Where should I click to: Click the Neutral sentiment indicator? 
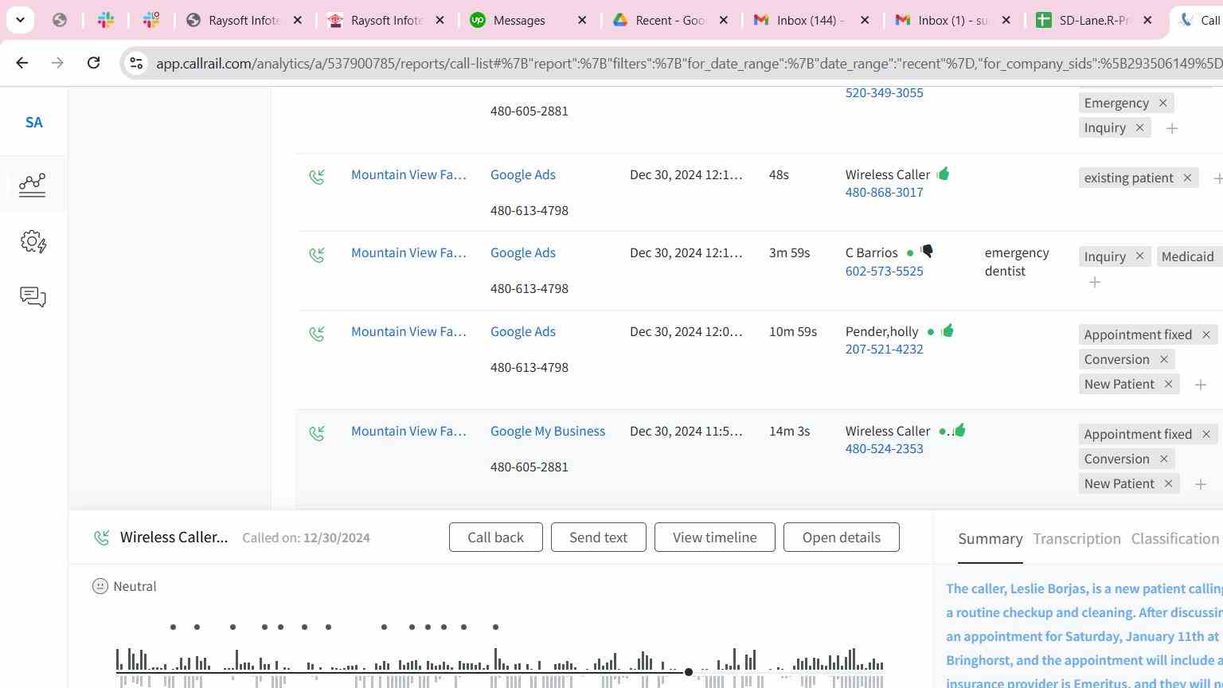click(124, 586)
